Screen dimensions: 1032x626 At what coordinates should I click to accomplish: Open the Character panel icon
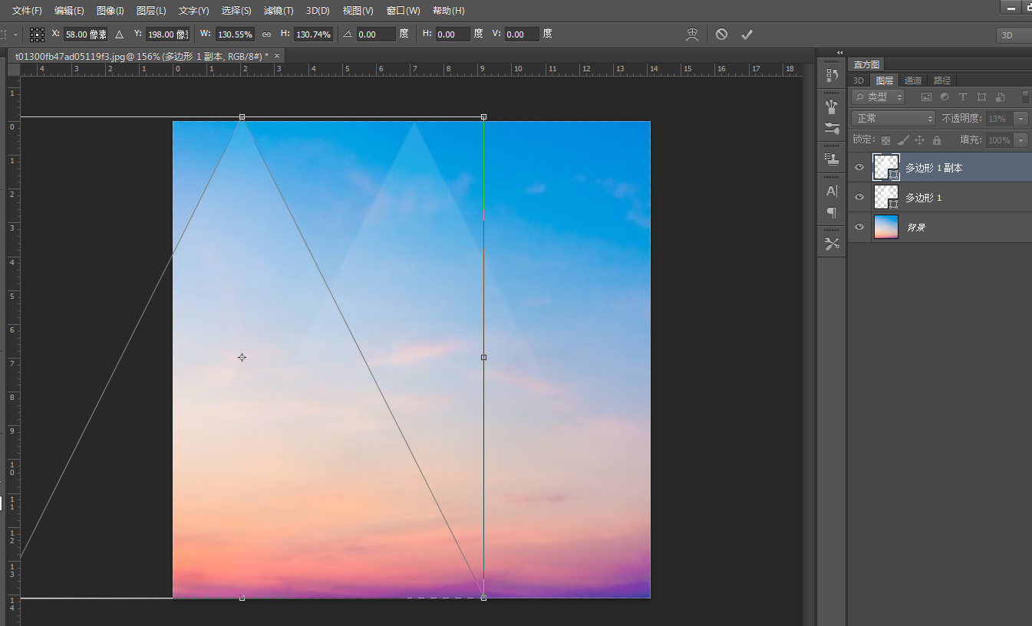click(832, 191)
